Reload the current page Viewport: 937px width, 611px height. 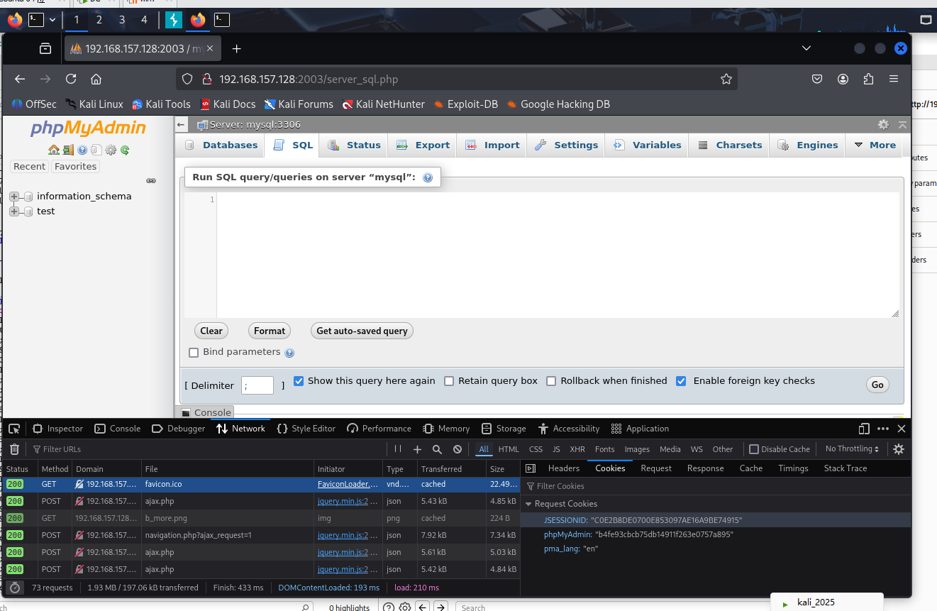pyautogui.click(x=71, y=79)
